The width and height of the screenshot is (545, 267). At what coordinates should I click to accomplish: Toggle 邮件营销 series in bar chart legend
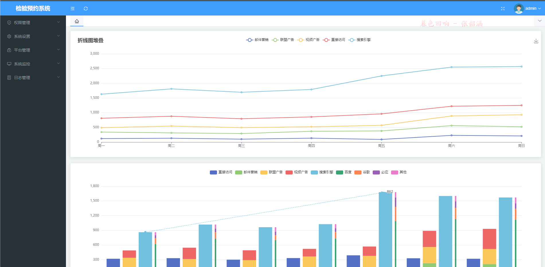pyautogui.click(x=246, y=172)
